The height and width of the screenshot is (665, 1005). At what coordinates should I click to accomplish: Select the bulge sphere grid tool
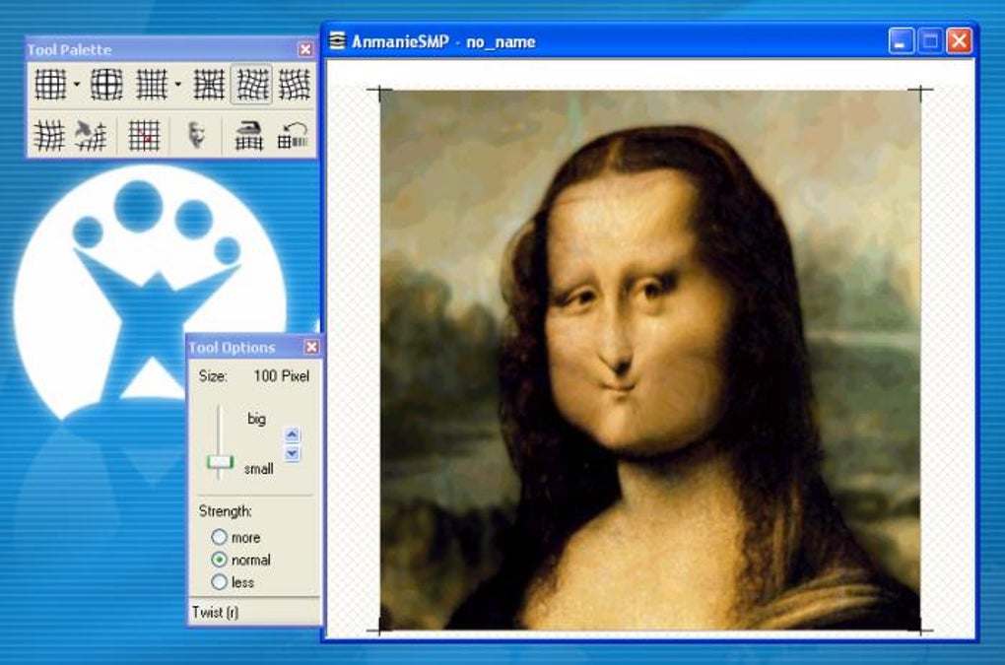point(106,84)
